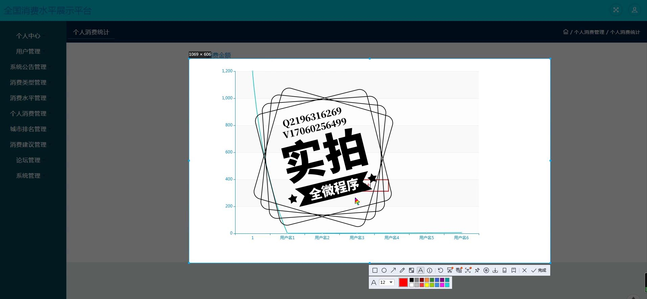Image resolution: width=647 pixels, height=299 pixels.
Task: Open the text recognition OCR tool
Action: pos(468,270)
